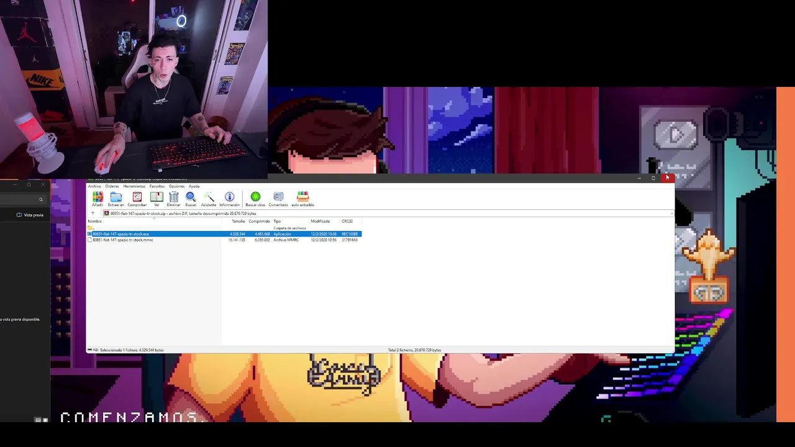795x447 pixels.
Task: Click the Aplicación type cell
Action: click(282, 234)
